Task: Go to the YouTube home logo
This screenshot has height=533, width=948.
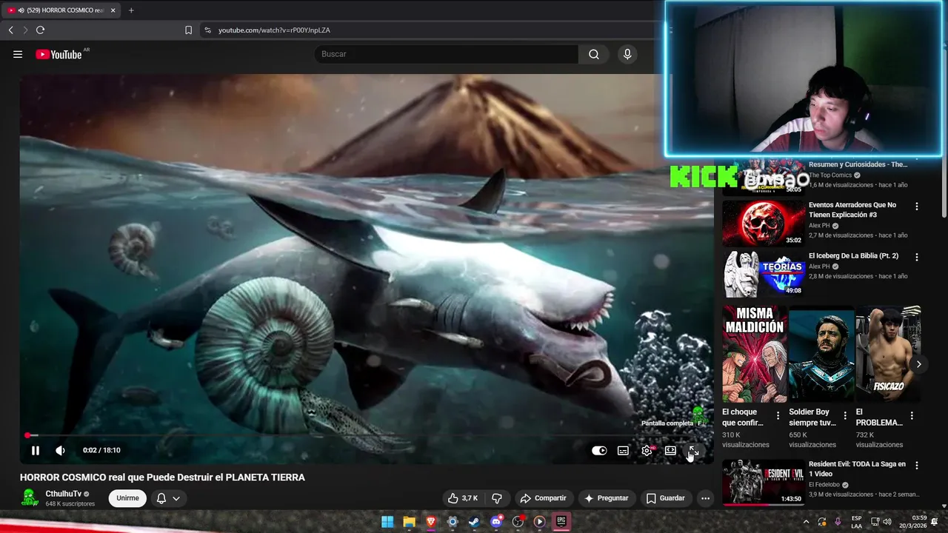Action: (59, 54)
